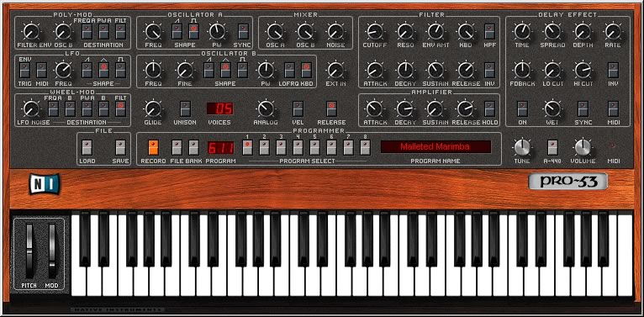The height and width of the screenshot is (317, 644).
Task: Click the Delay Effect Time knob
Action: coord(522,32)
